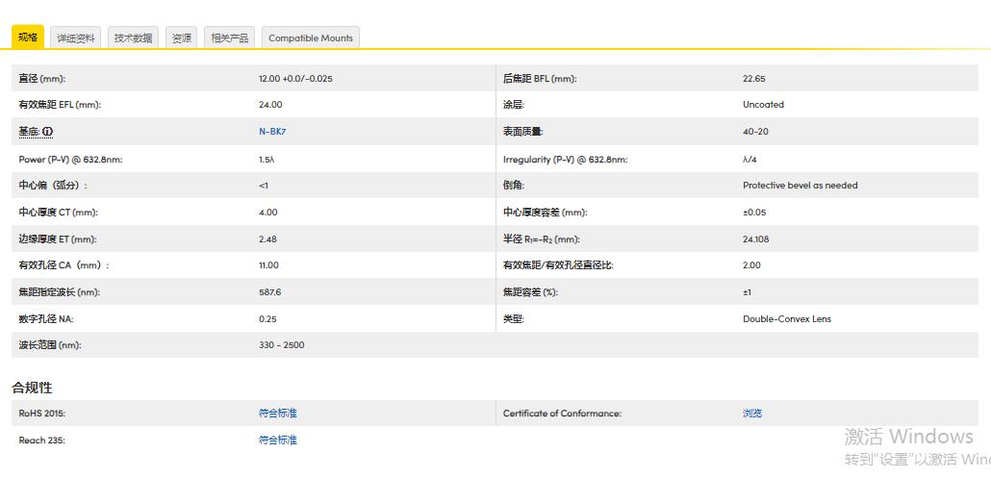Click the RoHS 2015 label
This screenshot has width=991, height=477.
coord(42,414)
